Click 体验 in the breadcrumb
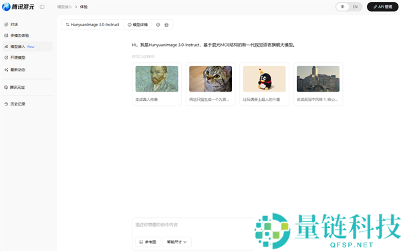The image size is (401, 252). tap(84, 7)
